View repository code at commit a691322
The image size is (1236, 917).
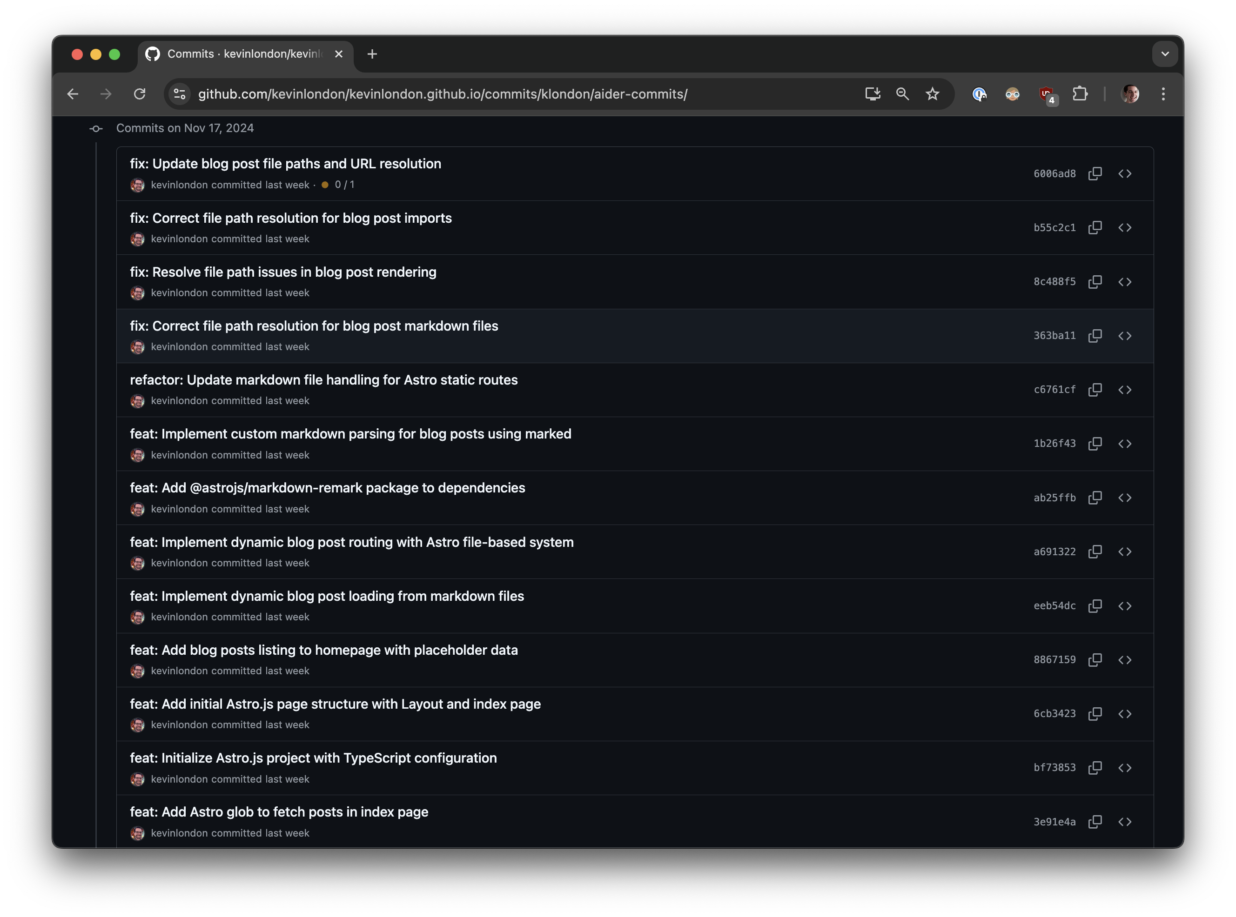(x=1126, y=552)
